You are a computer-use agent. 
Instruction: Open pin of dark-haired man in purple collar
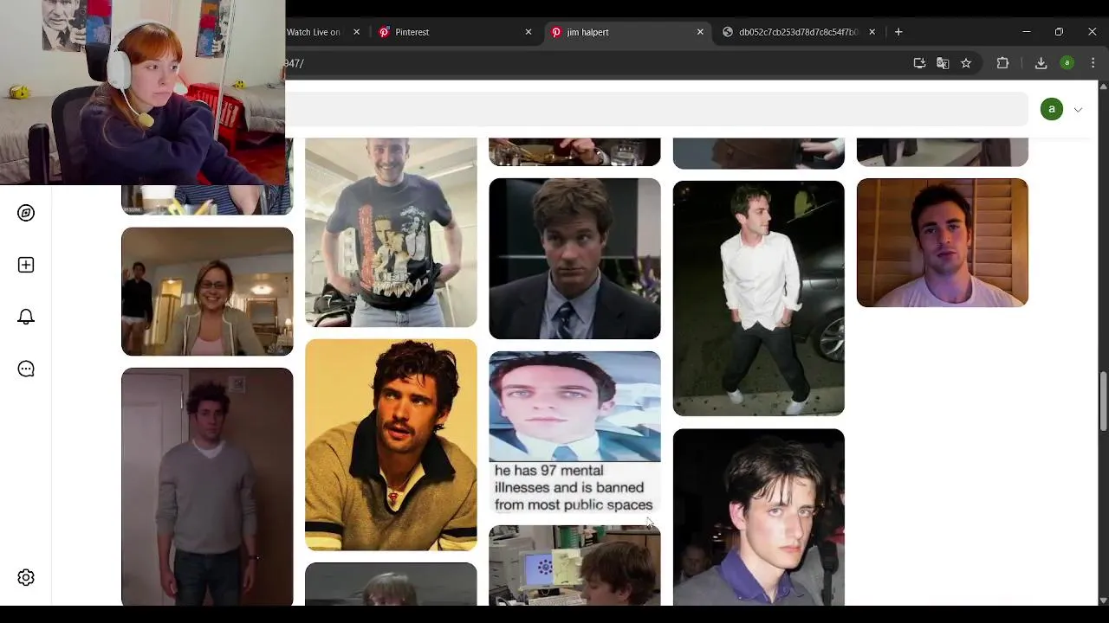click(759, 517)
